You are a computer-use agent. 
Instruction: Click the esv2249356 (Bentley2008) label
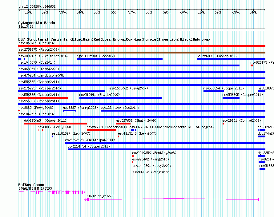[x=154, y=153]
